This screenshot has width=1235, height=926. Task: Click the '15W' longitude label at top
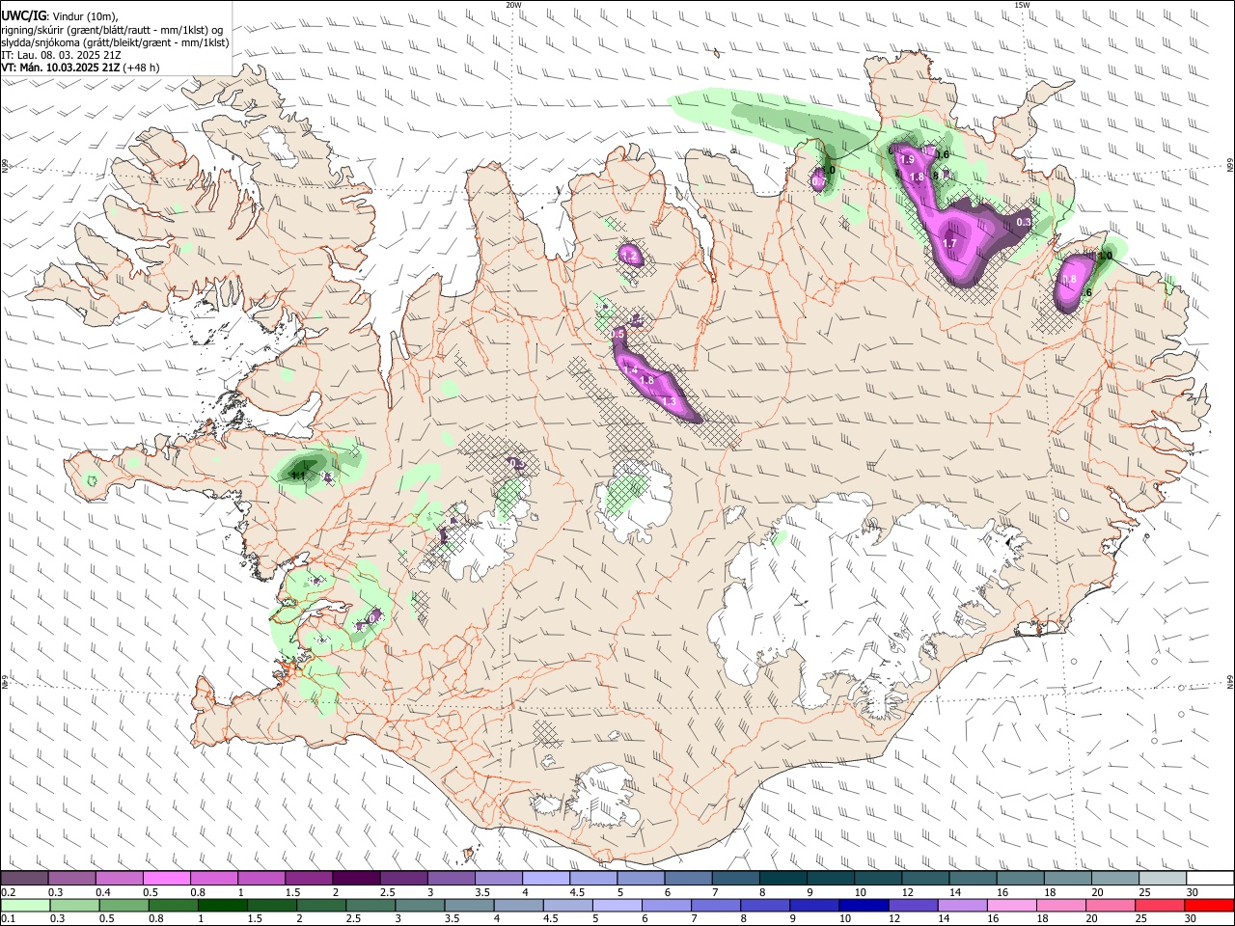[1022, 5]
